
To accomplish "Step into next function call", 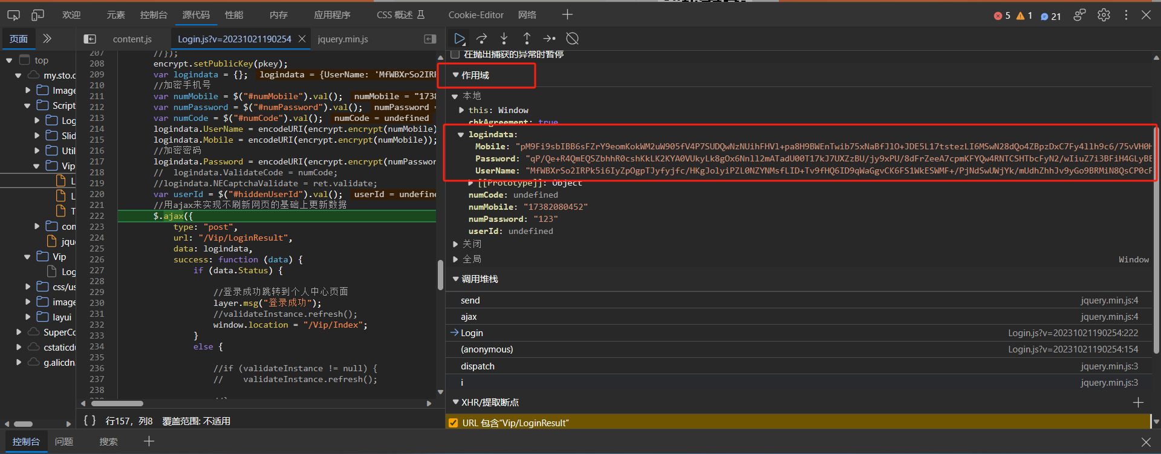I will tap(504, 39).
